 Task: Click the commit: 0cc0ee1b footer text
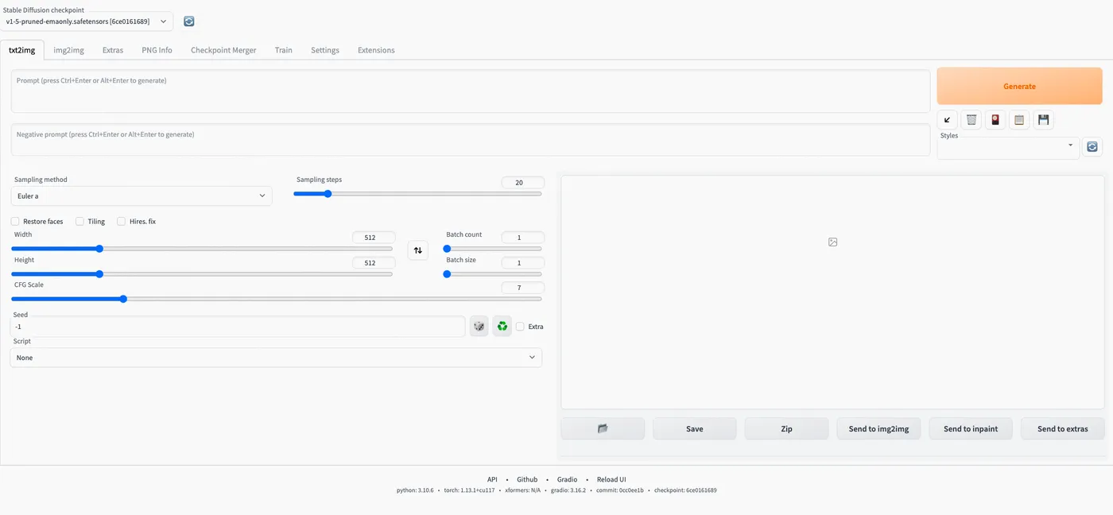point(621,490)
